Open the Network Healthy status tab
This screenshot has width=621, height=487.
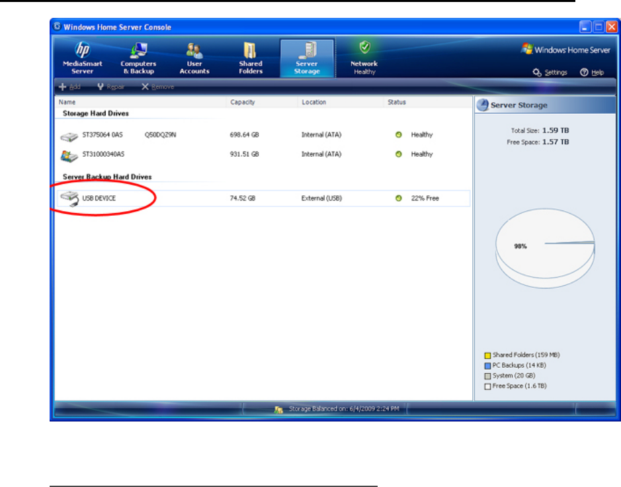(364, 58)
